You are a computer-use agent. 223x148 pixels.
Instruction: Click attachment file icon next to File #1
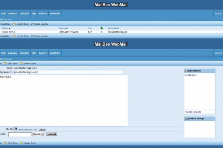pos(16,129)
